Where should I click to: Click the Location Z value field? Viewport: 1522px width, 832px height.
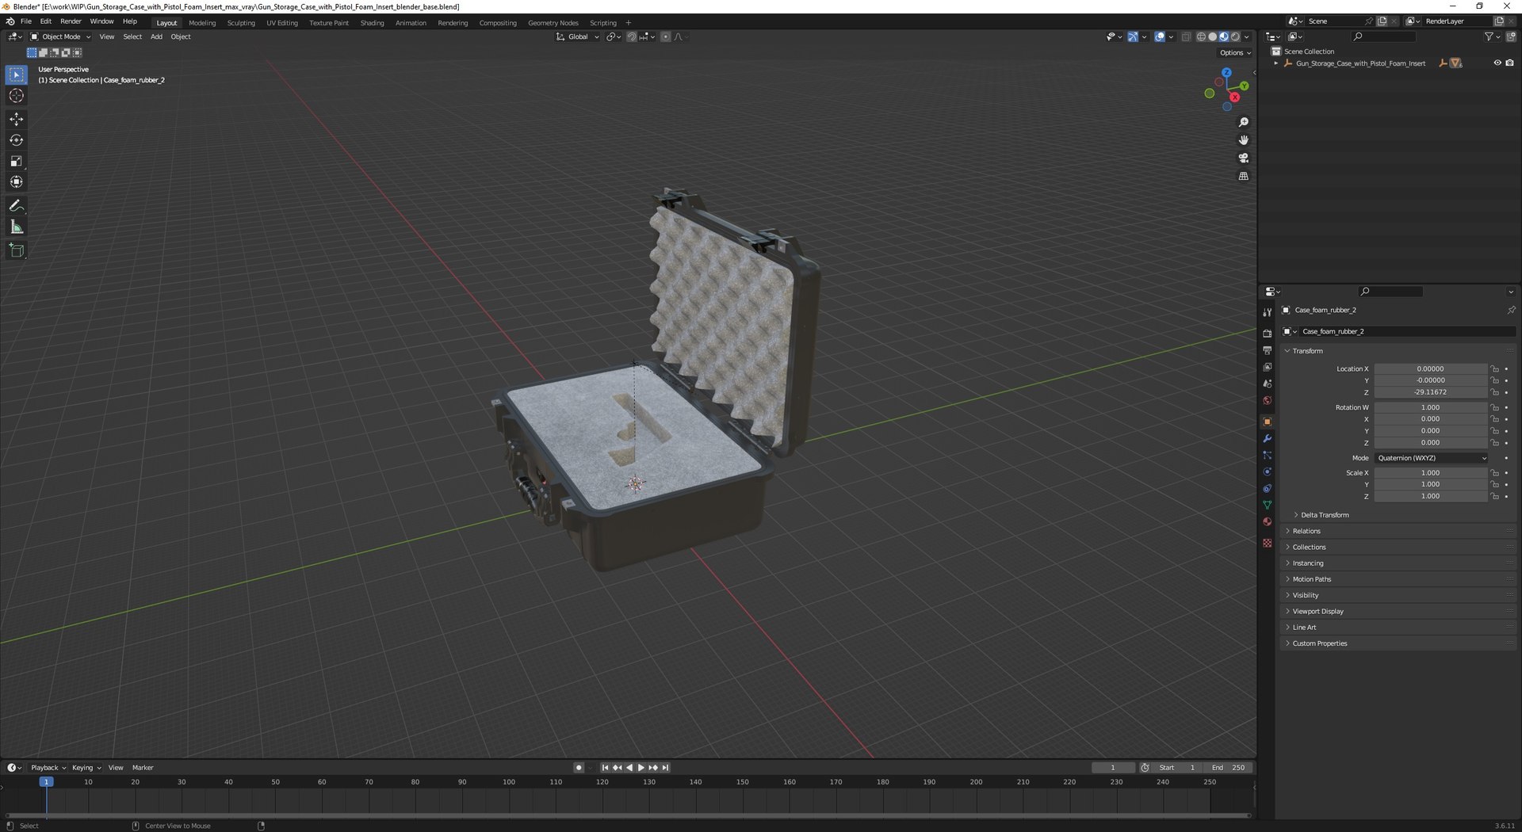(1431, 392)
